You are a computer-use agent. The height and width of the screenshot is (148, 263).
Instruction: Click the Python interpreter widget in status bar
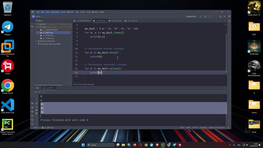[x=217, y=127]
